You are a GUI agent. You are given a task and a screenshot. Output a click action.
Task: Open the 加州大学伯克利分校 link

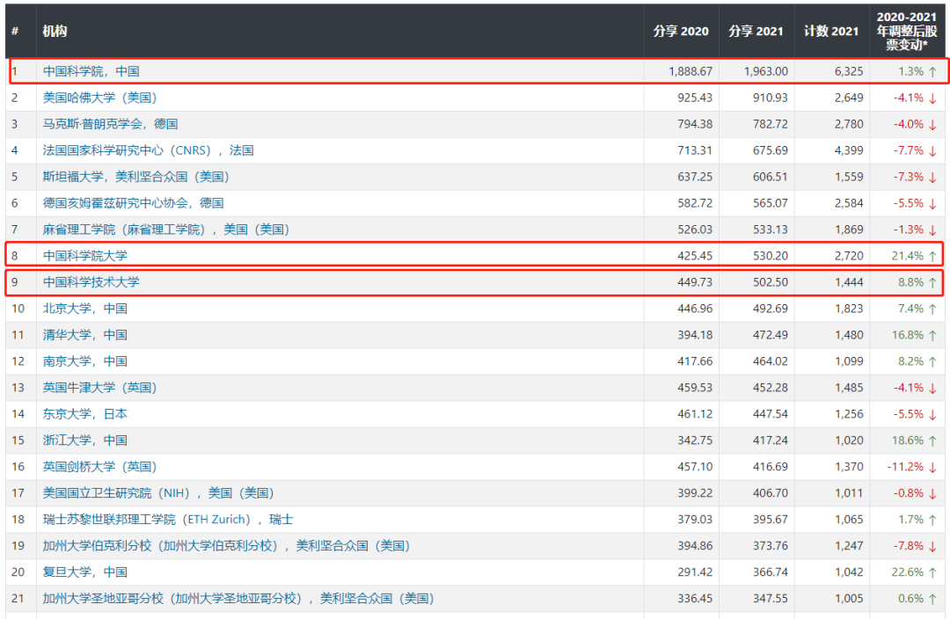point(227,546)
